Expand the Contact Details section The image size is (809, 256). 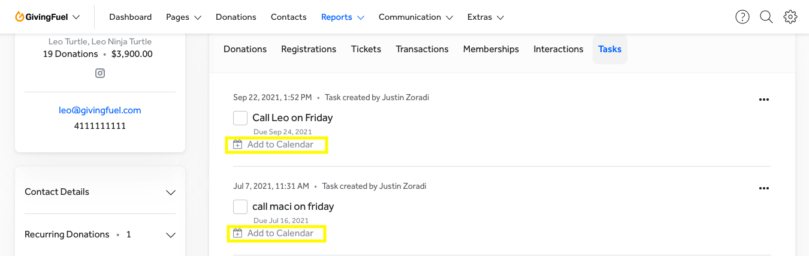171,192
